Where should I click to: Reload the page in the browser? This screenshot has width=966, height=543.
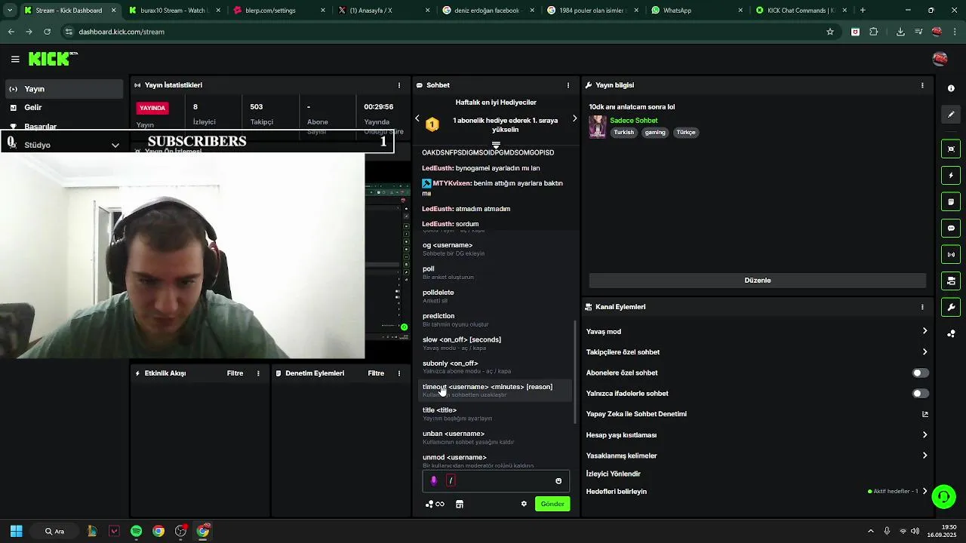[x=47, y=32]
